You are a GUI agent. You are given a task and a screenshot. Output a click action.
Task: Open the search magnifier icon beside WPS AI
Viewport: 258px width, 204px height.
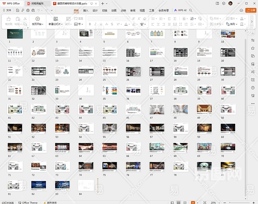pyautogui.click(x=191, y=10)
